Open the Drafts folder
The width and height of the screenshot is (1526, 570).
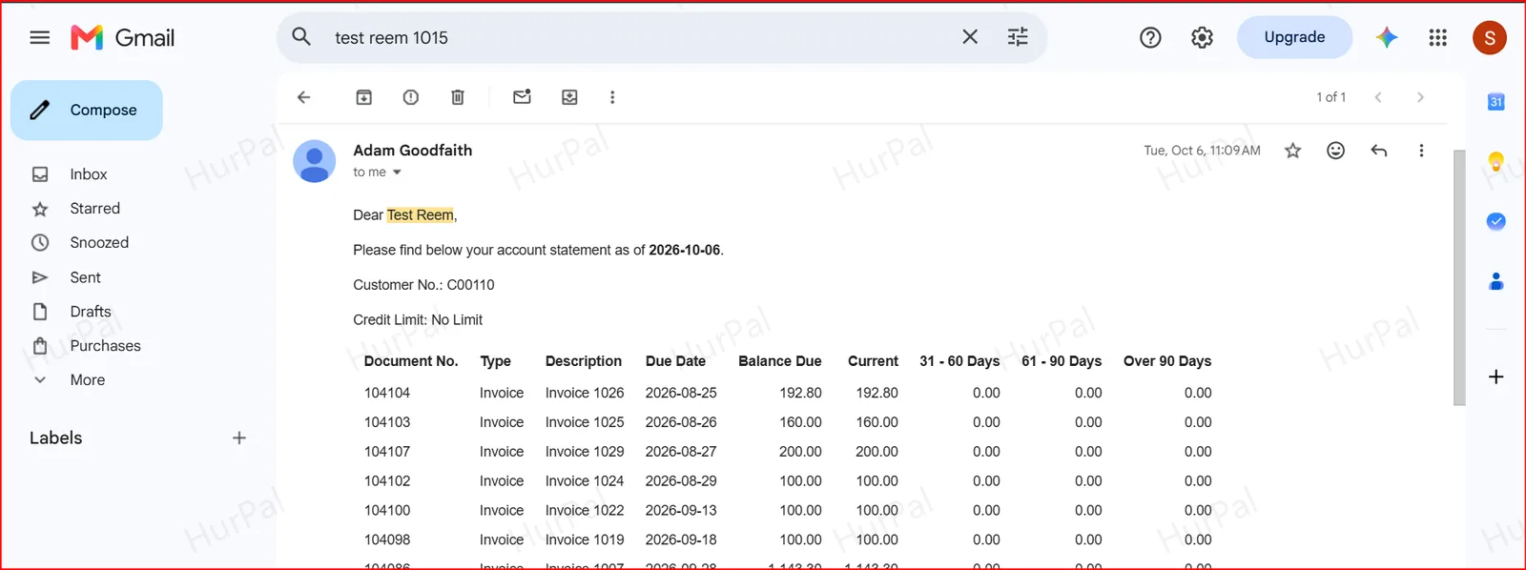91,312
